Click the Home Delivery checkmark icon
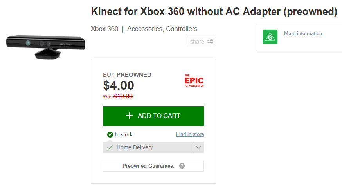Viewport: 342px width, 185px height. point(110,147)
